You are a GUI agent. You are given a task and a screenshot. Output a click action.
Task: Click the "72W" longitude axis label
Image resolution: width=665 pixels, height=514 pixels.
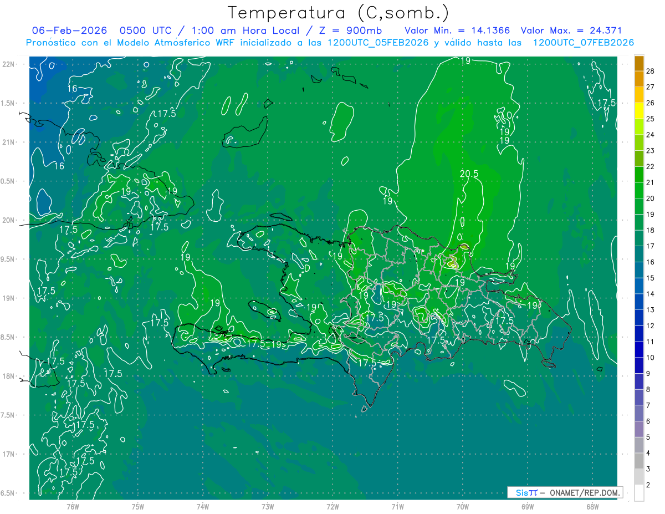333,506
